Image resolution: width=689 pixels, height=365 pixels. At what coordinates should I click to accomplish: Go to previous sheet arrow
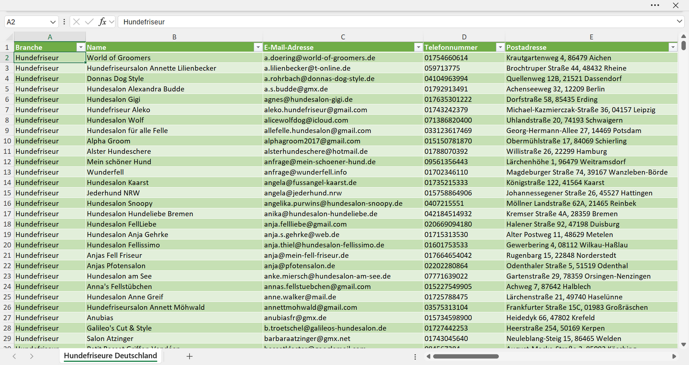[x=14, y=356]
